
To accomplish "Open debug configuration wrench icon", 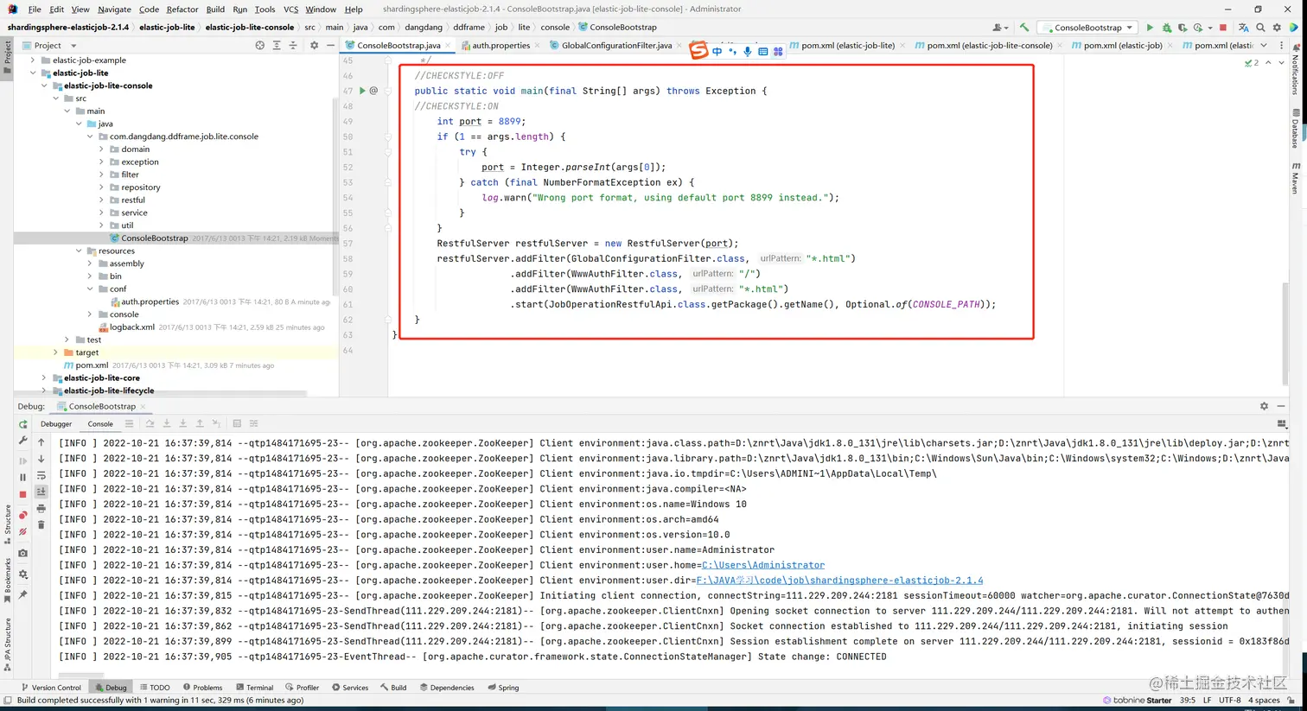I will (23, 441).
